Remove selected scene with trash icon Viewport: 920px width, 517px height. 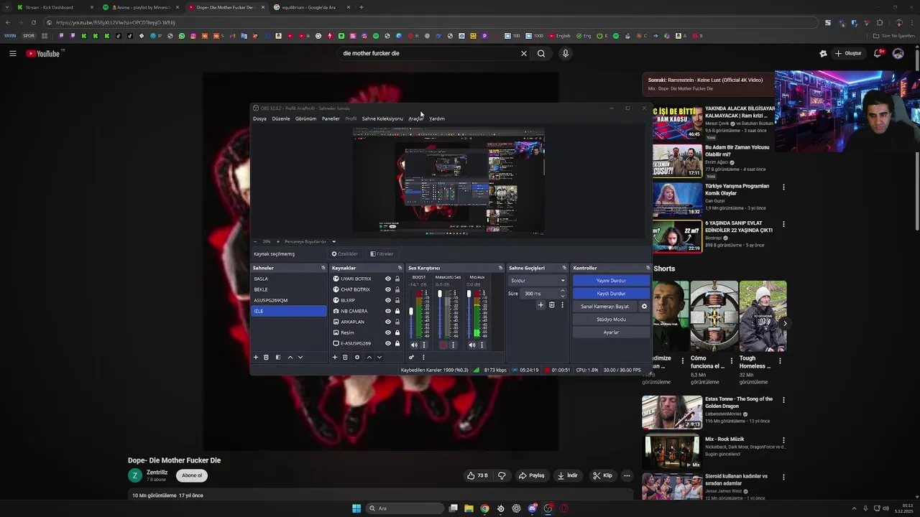[266, 357]
